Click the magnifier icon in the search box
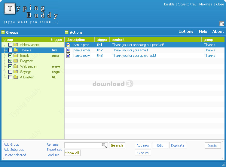The width and height of the screenshot is (226, 167). [x=104, y=145]
